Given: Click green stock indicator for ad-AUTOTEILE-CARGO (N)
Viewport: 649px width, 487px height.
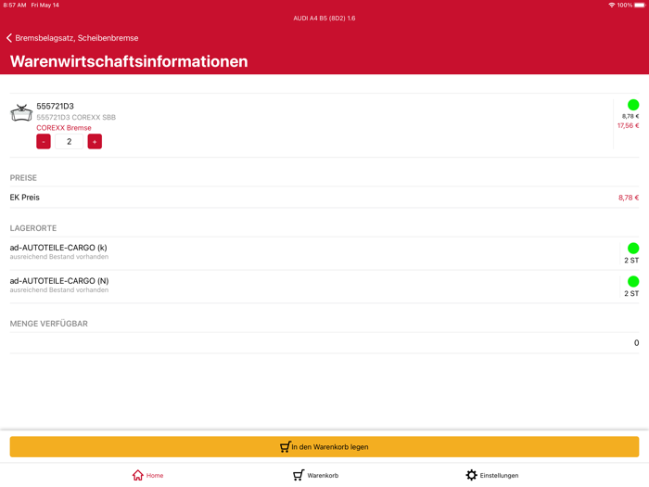Looking at the screenshot, I should point(633,282).
